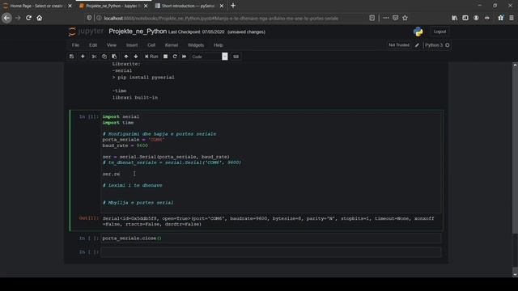This screenshot has height=291, width=518.
Task: Toggle the Firefox sidebar icon
Action: pyautogui.click(x=465, y=18)
